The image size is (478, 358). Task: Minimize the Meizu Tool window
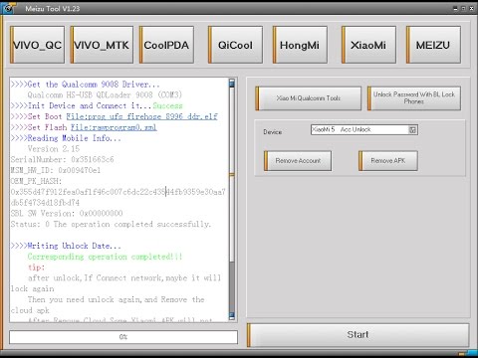(x=455, y=8)
